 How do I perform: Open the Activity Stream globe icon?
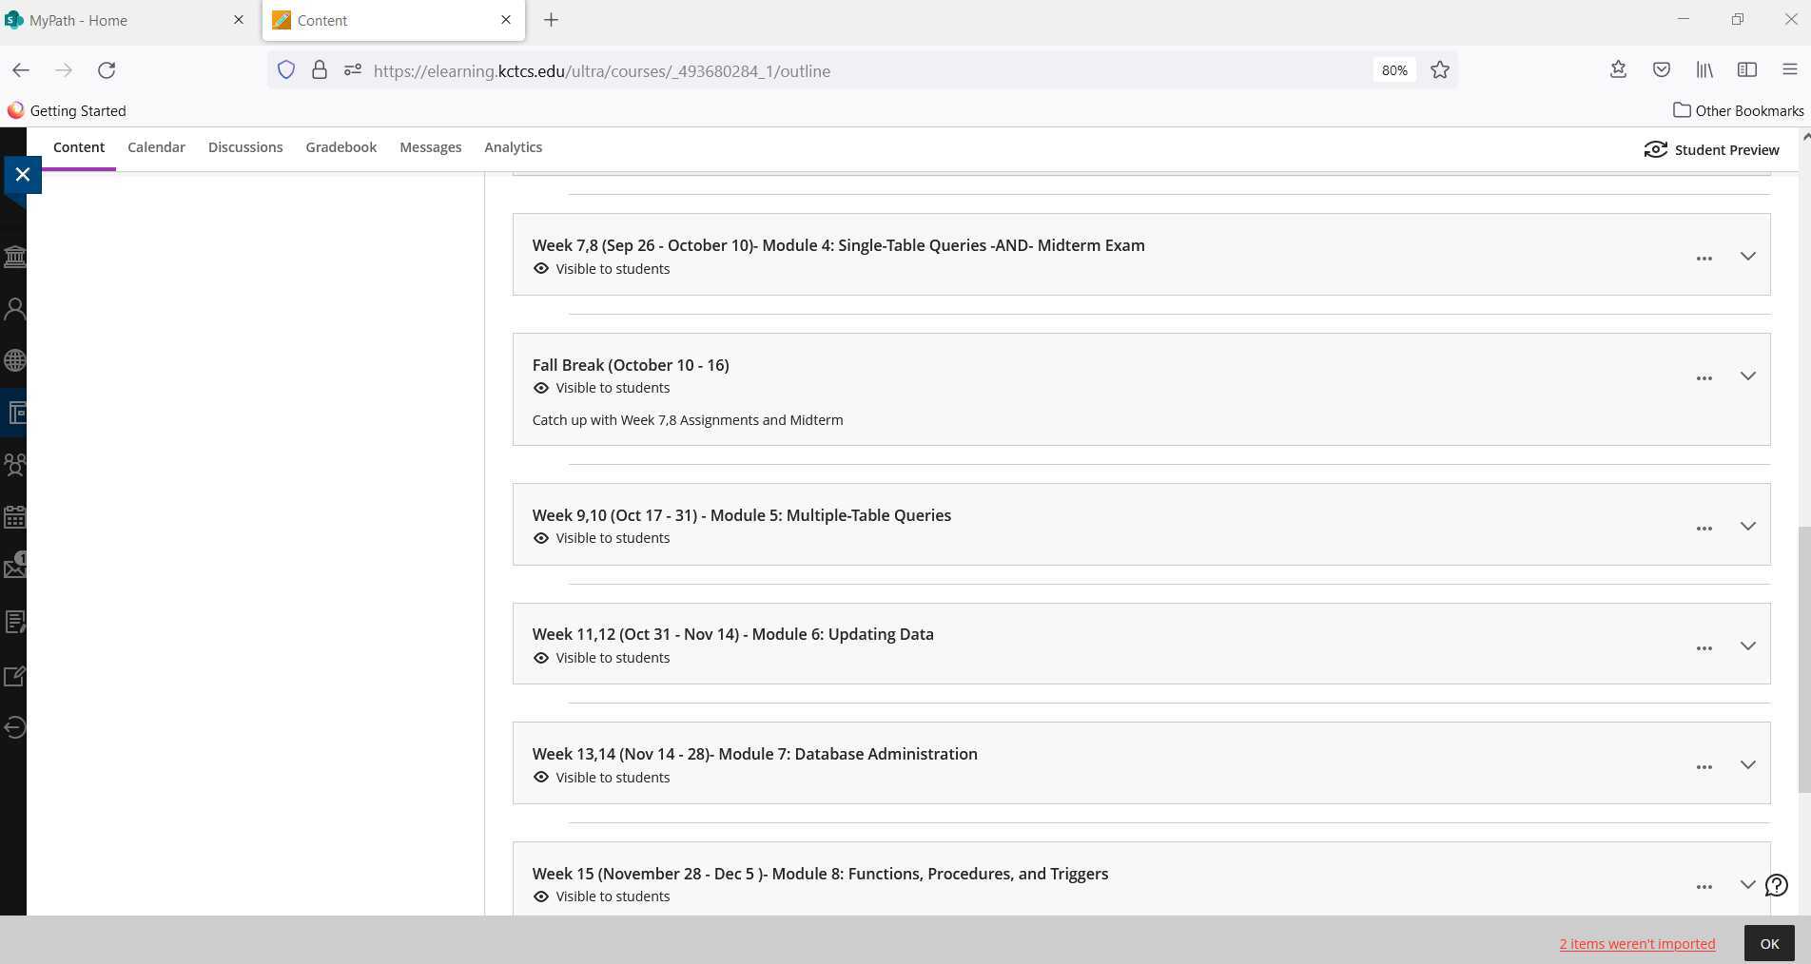(14, 360)
